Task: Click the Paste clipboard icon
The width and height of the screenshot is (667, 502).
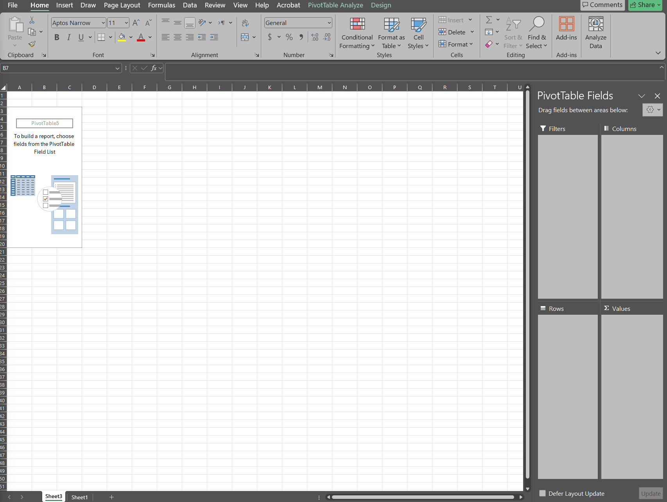Action: (x=15, y=24)
